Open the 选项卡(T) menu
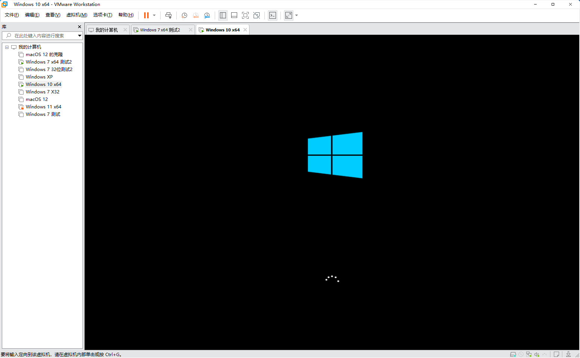This screenshot has width=580, height=358. [x=103, y=15]
